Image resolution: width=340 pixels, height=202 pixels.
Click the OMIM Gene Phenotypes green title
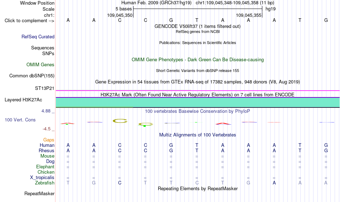[198, 60]
